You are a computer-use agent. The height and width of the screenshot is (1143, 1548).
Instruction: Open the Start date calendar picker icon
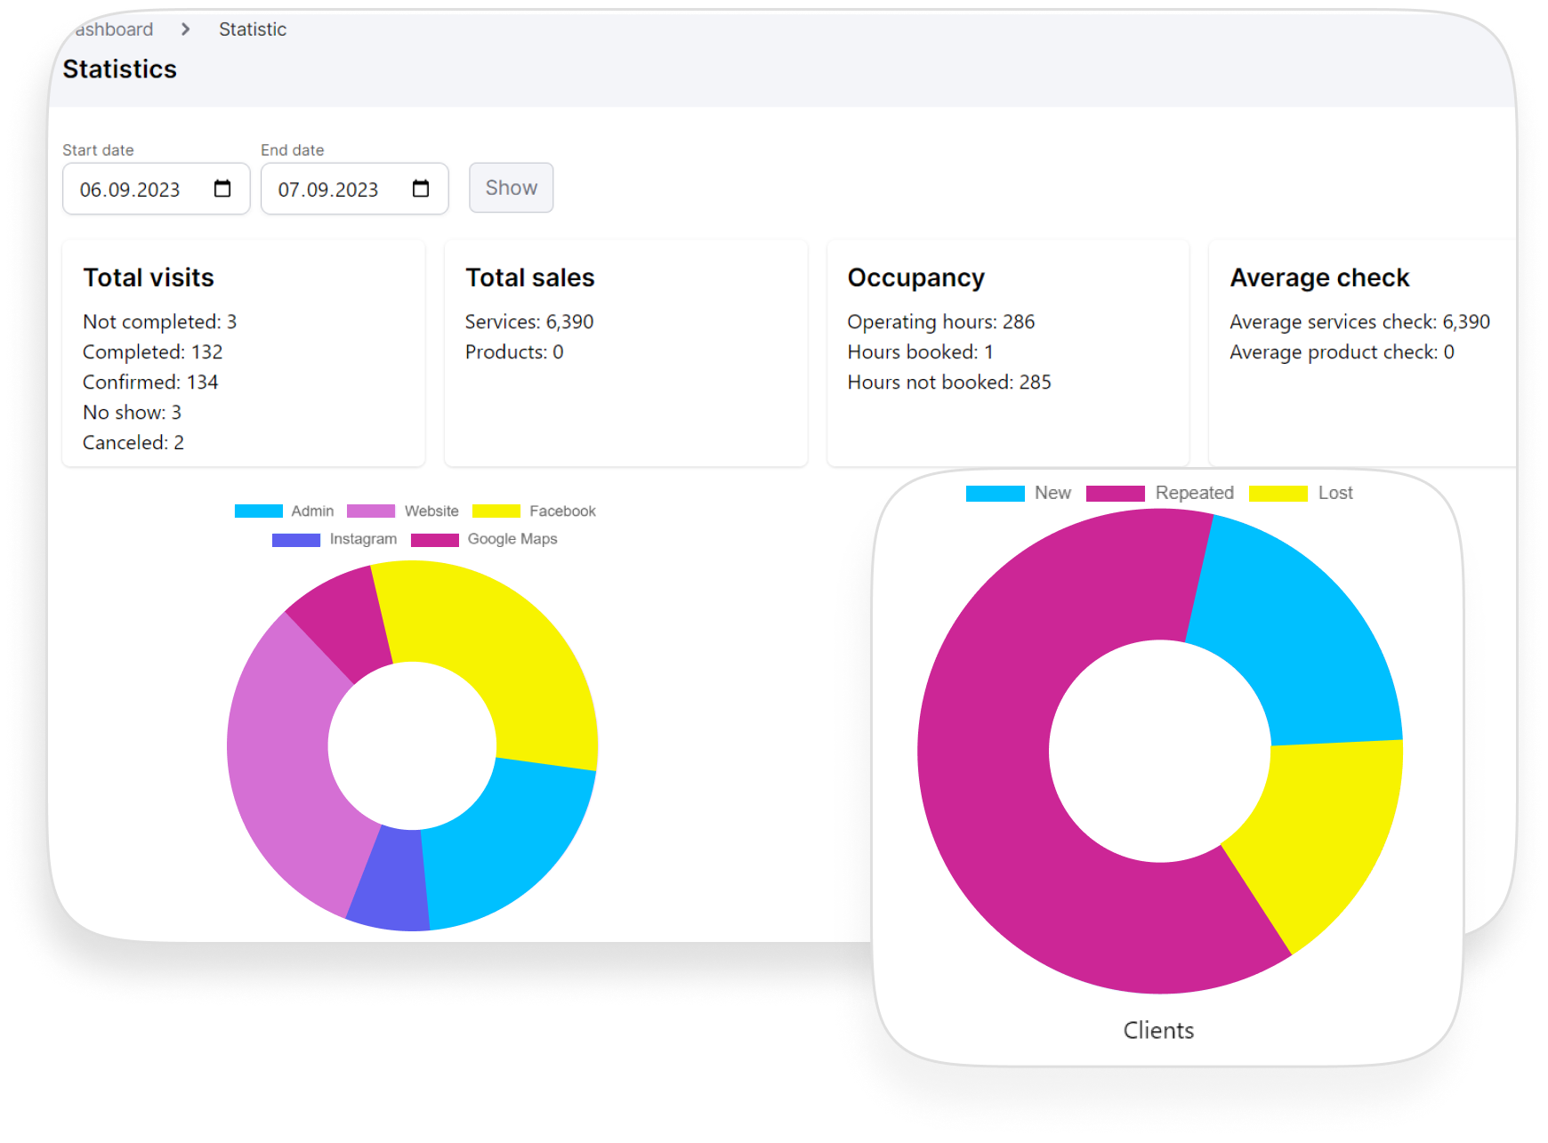tap(222, 189)
